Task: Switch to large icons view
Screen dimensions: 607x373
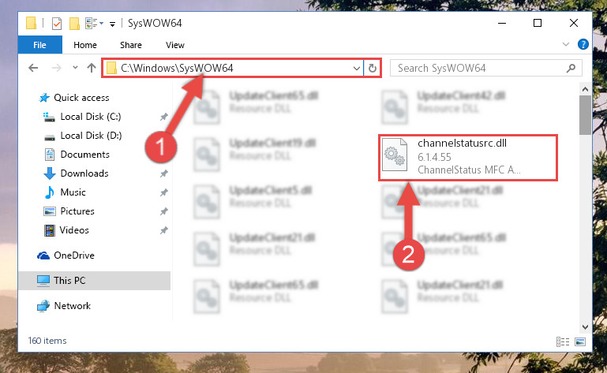Action: tap(580, 341)
